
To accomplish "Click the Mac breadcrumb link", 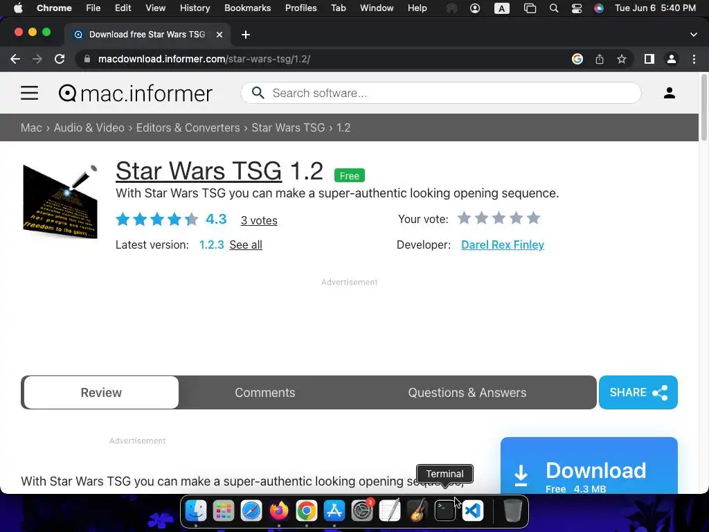I will point(31,127).
